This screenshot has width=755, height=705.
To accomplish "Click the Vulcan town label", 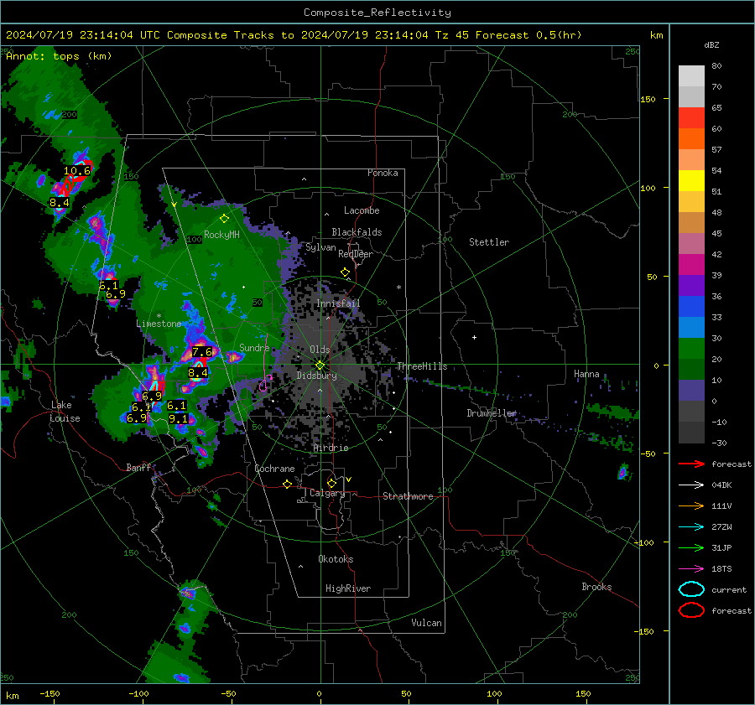I will [x=427, y=623].
